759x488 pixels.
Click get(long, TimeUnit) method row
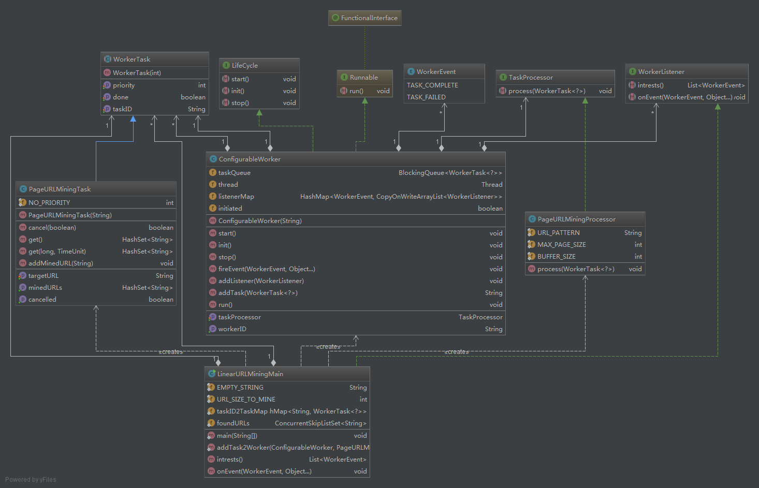[96, 251]
